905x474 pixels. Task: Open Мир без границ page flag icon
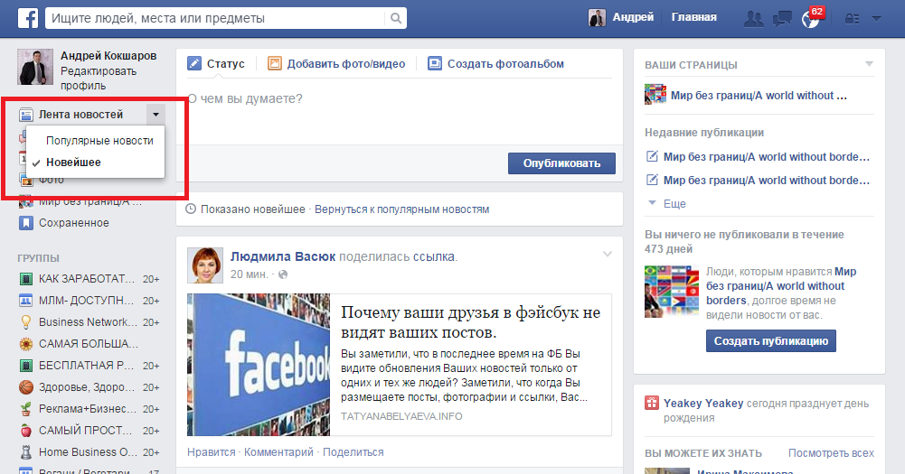(x=655, y=94)
